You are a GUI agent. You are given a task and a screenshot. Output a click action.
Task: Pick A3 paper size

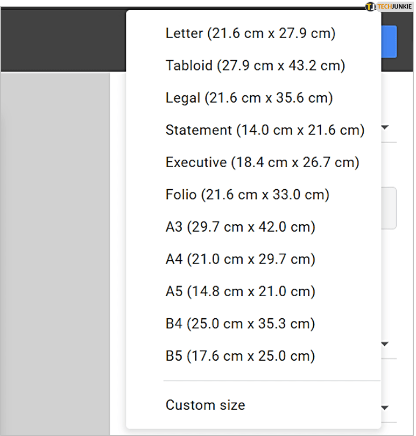pos(240,227)
